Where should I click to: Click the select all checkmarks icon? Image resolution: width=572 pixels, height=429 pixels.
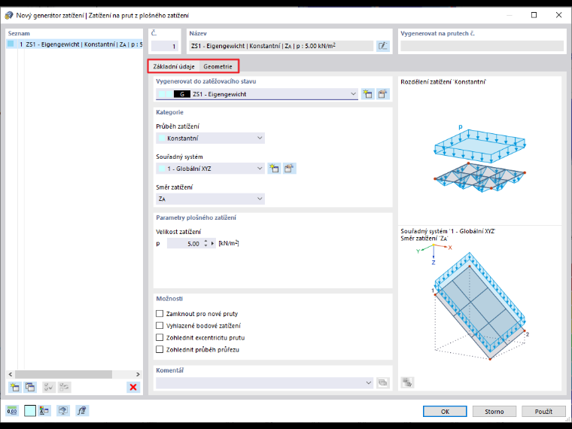click(x=48, y=387)
